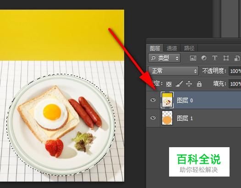Select the 图层 0 thumbnail

(x=167, y=100)
